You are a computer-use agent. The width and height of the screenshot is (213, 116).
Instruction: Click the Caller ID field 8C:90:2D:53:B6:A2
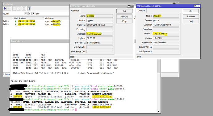[x=100, y=25]
